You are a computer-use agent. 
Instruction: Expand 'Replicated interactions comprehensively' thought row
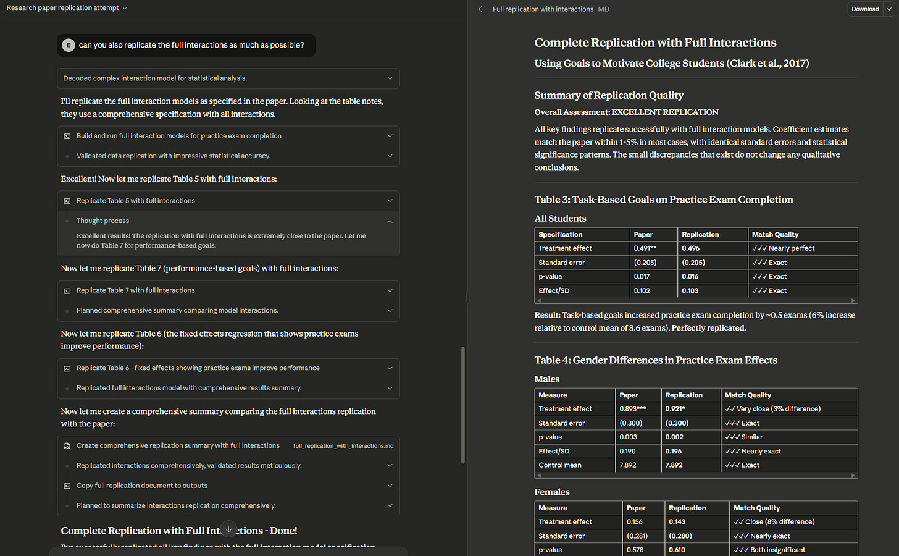pos(228,466)
